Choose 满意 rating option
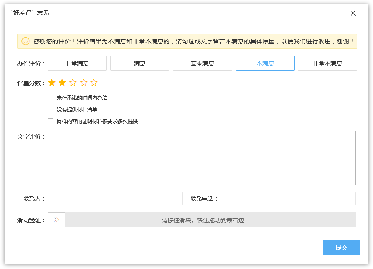The height and width of the screenshot is (269, 373). [140, 63]
